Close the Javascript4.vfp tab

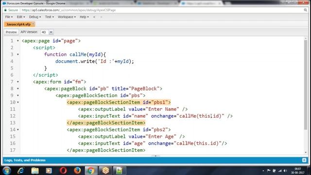point(33,24)
